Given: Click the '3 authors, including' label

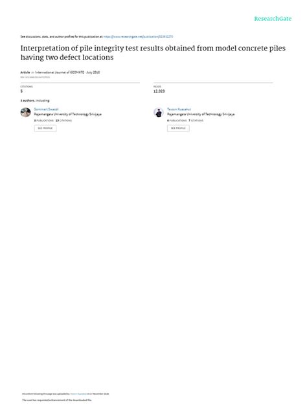Looking at the screenshot, I should tap(35, 100).
